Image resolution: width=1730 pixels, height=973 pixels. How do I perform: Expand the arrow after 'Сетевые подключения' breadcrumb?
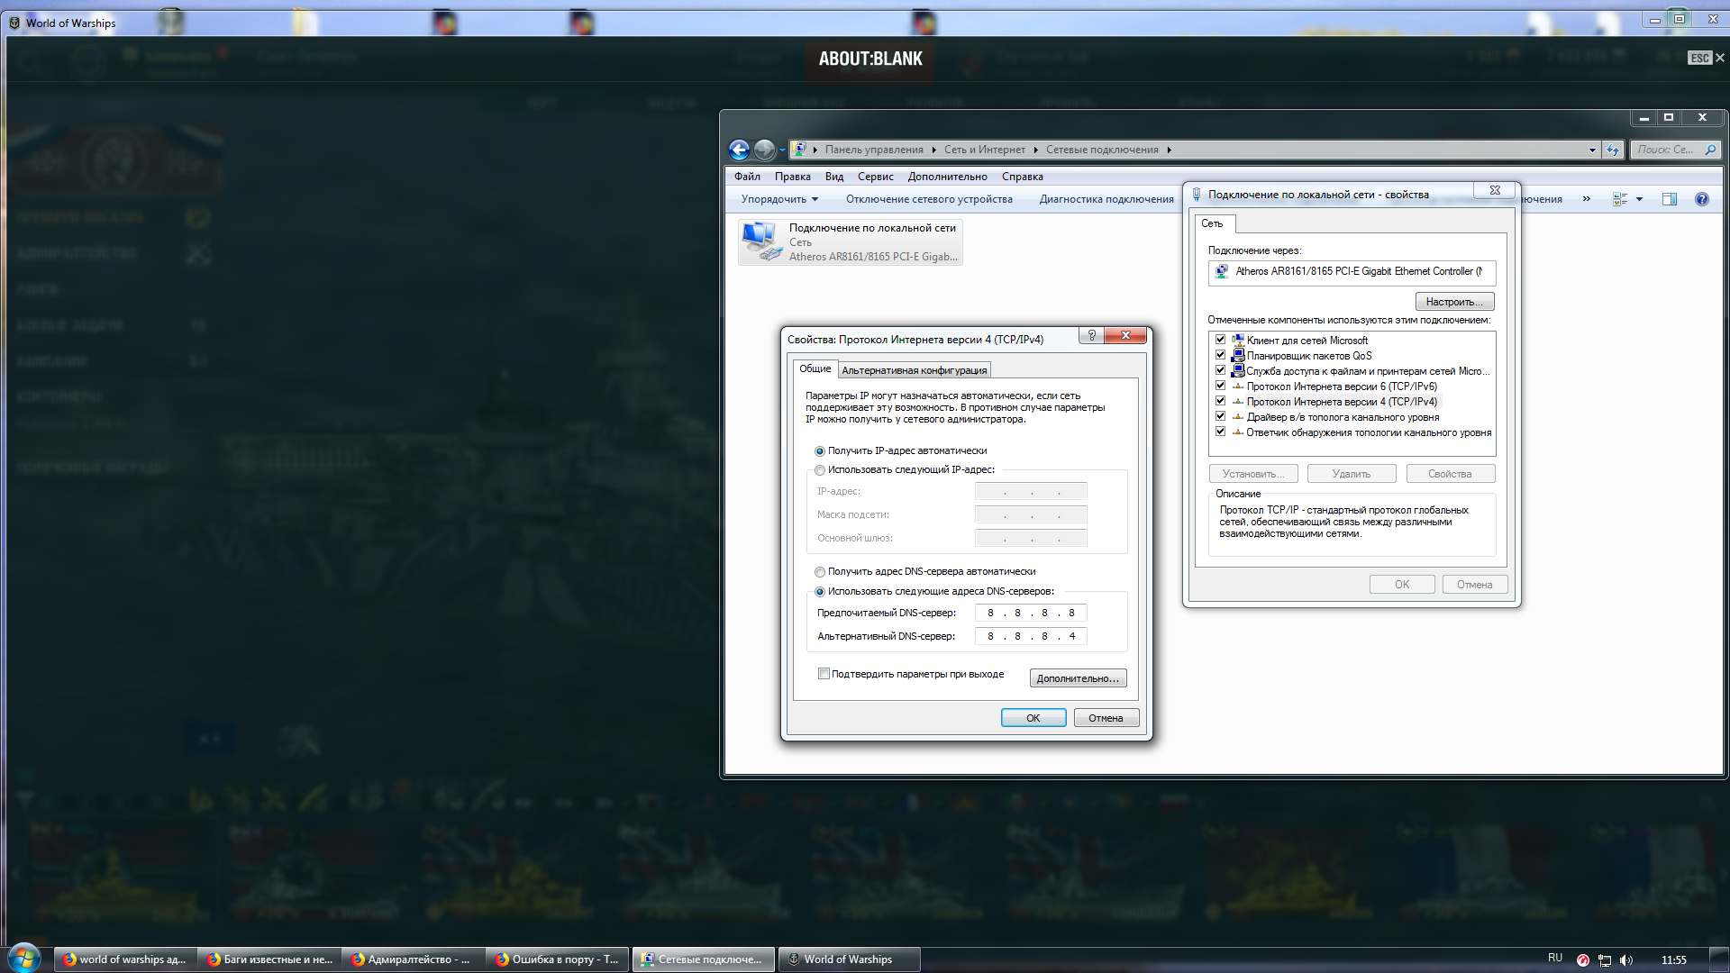[x=1169, y=150]
